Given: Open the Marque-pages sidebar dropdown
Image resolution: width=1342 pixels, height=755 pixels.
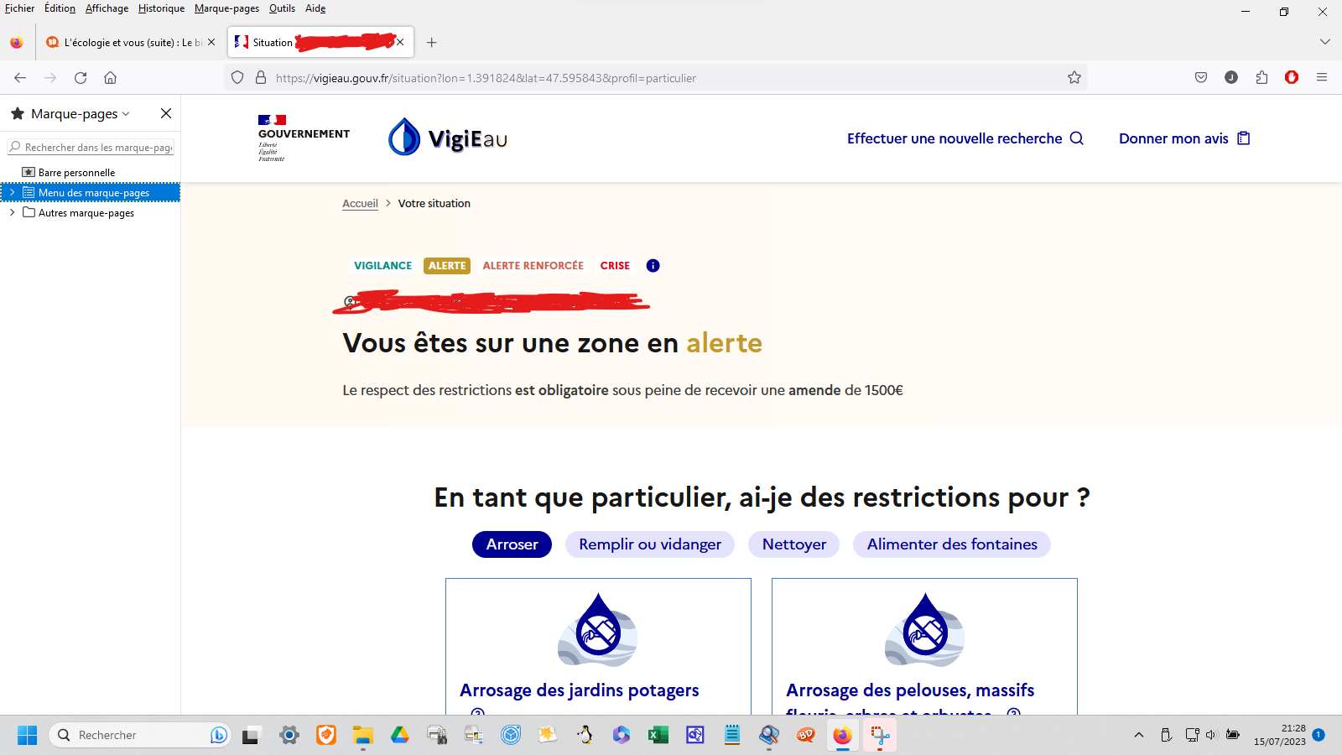Looking at the screenshot, I should tap(80, 114).
